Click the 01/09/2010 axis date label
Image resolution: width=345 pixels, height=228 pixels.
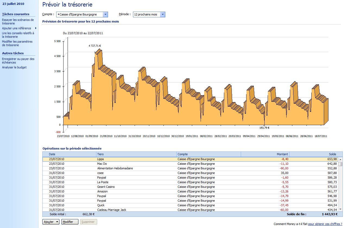pos(92,136)
